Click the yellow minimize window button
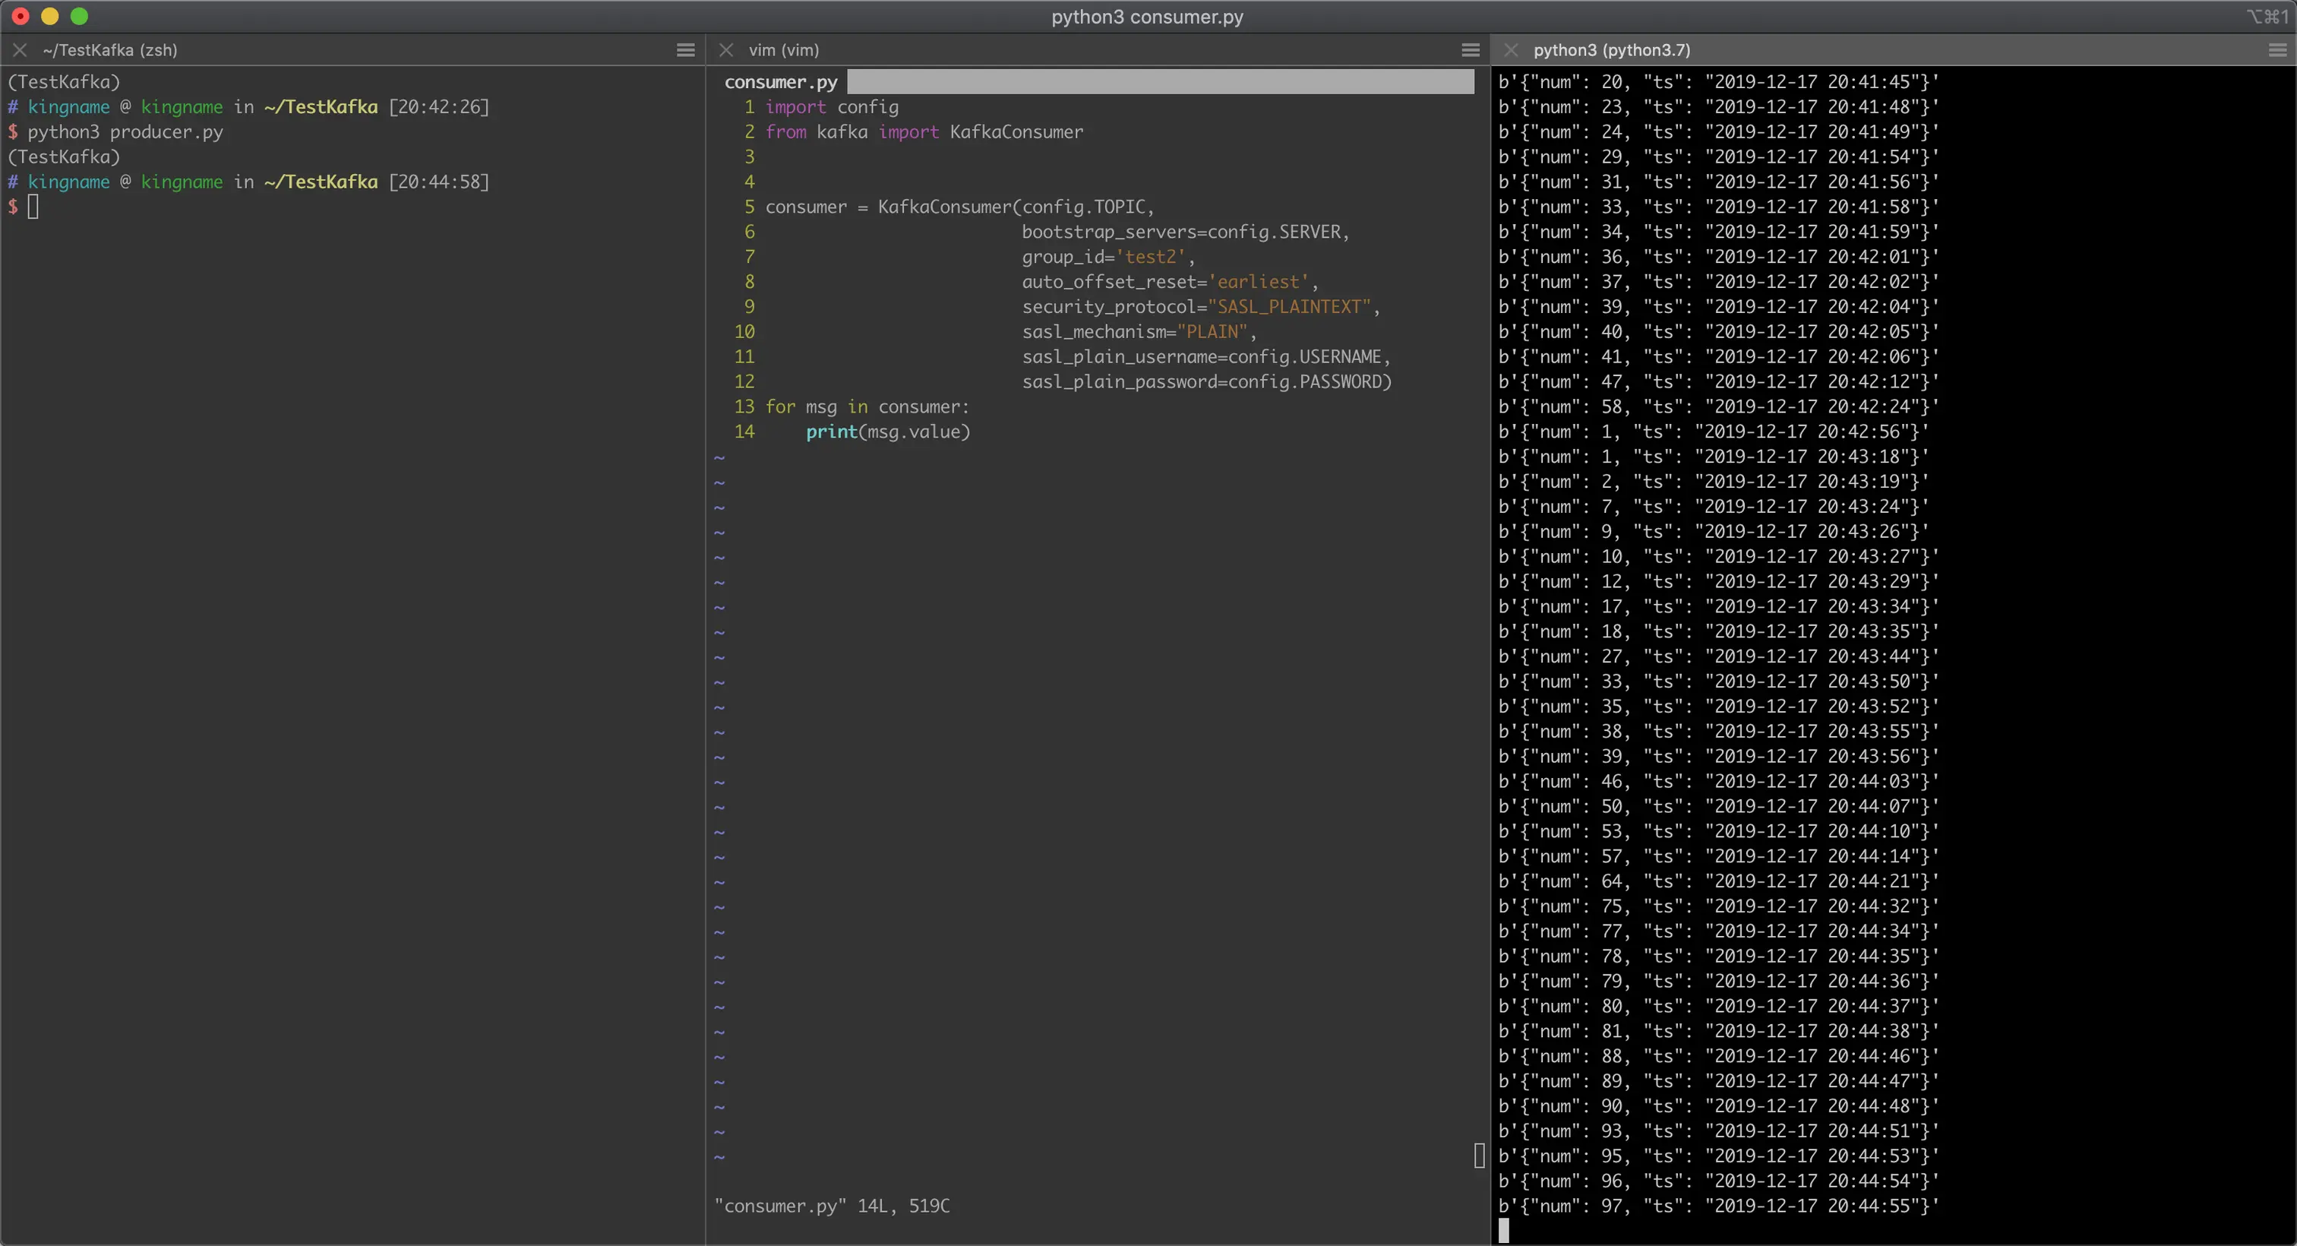Image resolution: width=2297 pixels, height=1246 pixels. [x=50, y=16]
